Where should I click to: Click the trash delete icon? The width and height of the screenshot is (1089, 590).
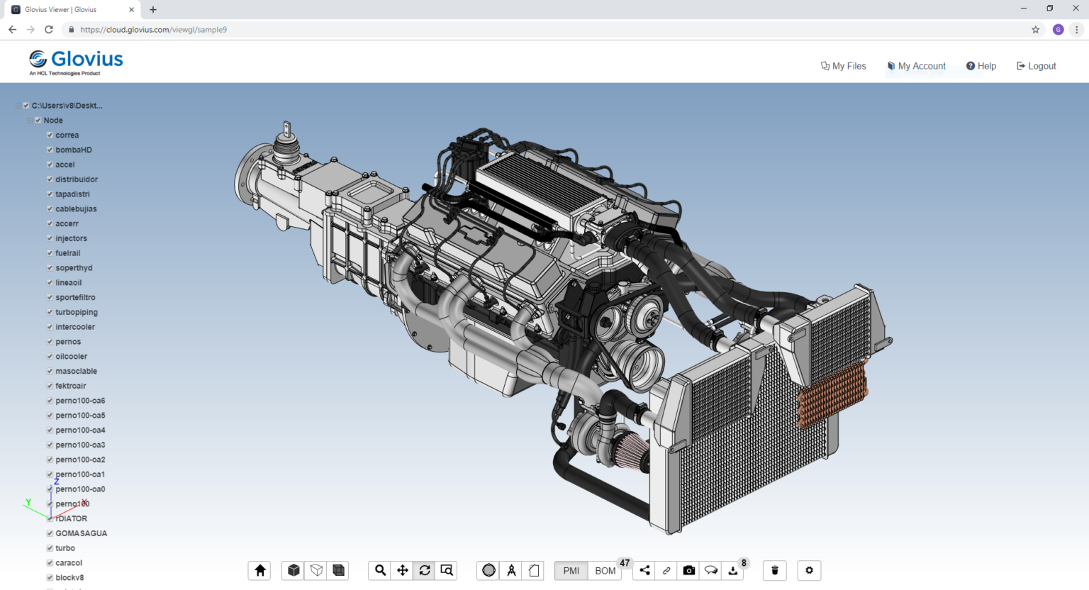(774, 570)
